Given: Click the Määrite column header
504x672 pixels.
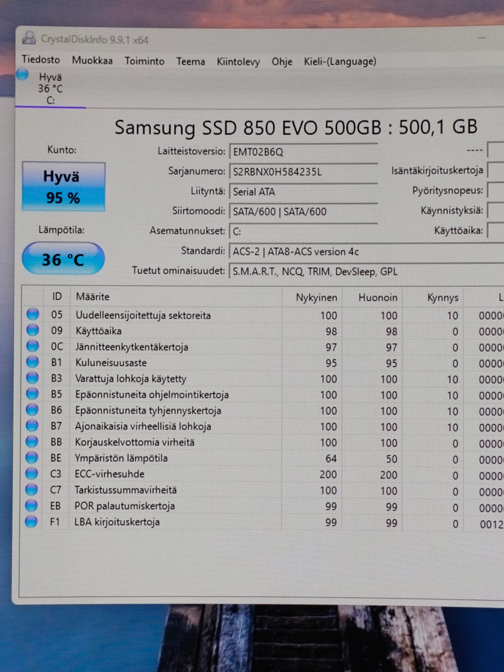Looking at the screenshot, I should pyautogui.click(x=176, y=297).
